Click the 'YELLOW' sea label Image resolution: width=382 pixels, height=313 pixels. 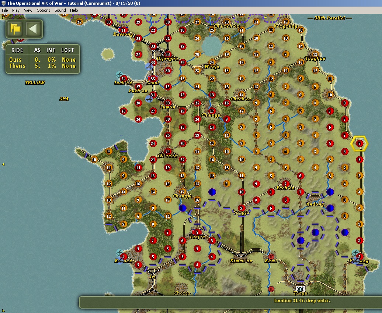click(x=35, y=83)
